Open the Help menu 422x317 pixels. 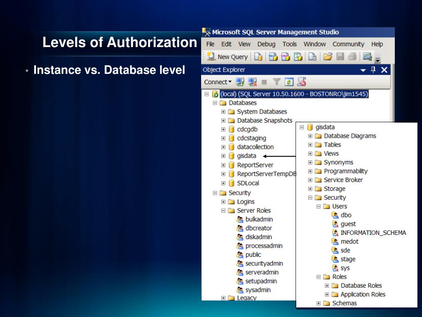[377, 44]
